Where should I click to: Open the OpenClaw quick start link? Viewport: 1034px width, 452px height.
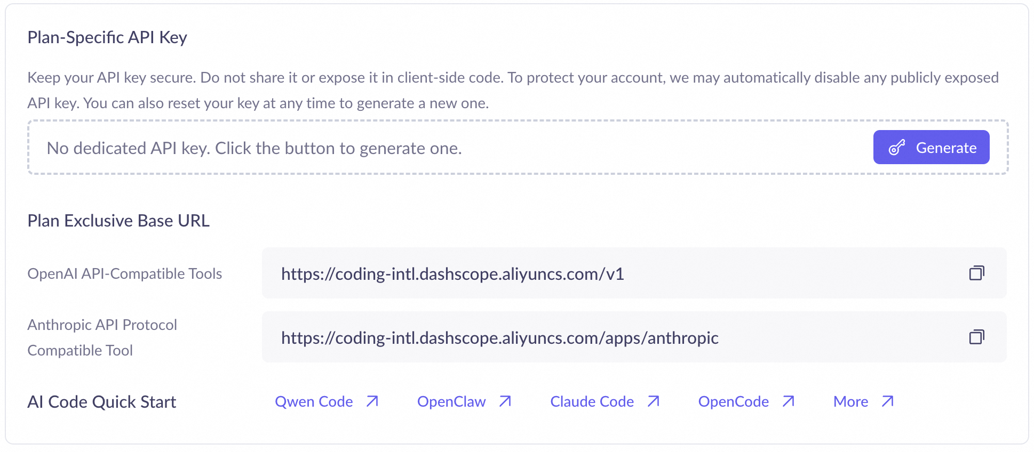451,401
